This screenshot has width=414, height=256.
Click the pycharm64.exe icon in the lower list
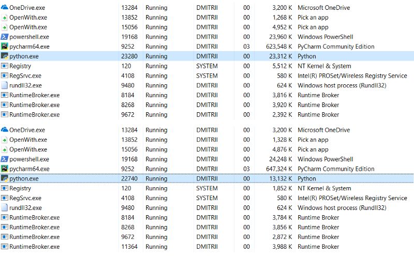(5, 169)
